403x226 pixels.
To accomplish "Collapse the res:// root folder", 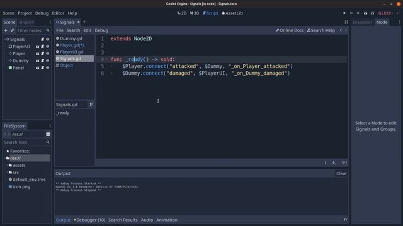I will click(4, 158).
